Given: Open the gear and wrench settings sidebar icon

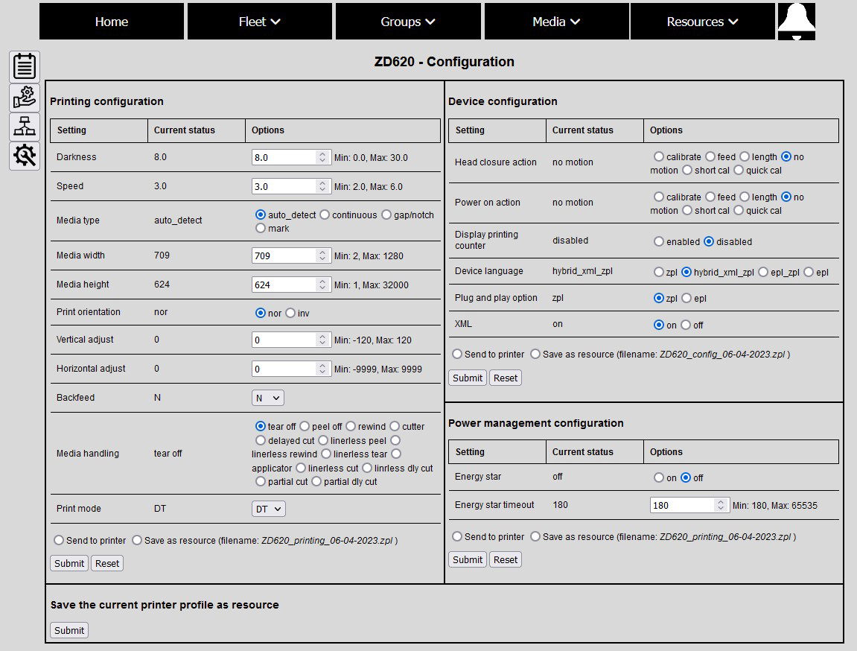Looking at the screenshot, I should click(x=25, y=156).
